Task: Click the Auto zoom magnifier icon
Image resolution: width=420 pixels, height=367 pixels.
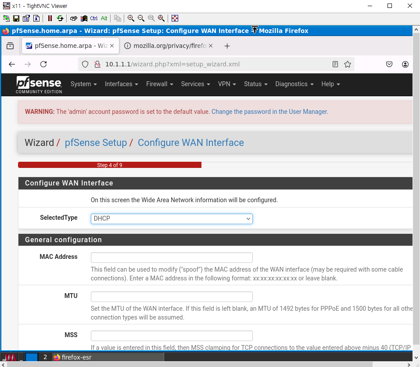Action: pos(161,18)
